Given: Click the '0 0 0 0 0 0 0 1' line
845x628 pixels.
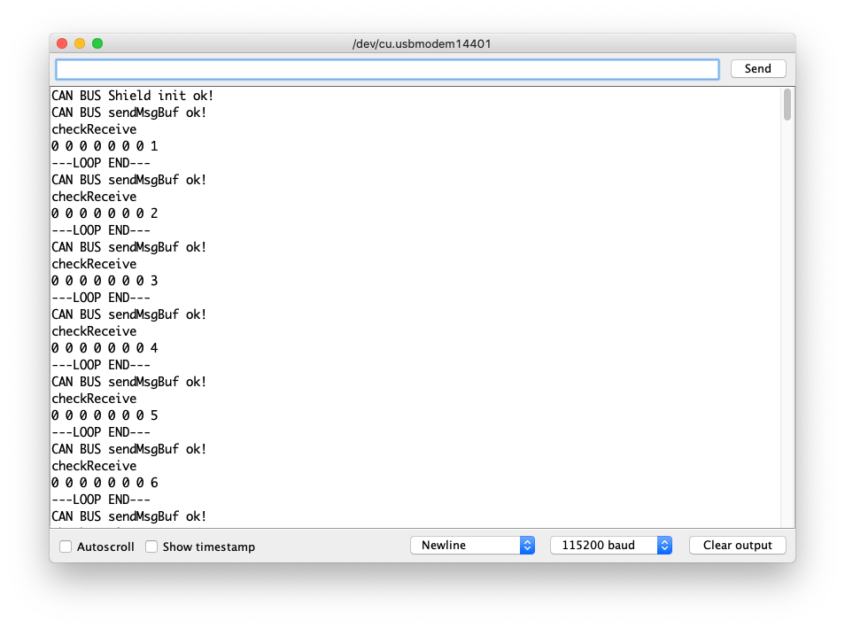Looking at the screenshot, I should 105,146.
